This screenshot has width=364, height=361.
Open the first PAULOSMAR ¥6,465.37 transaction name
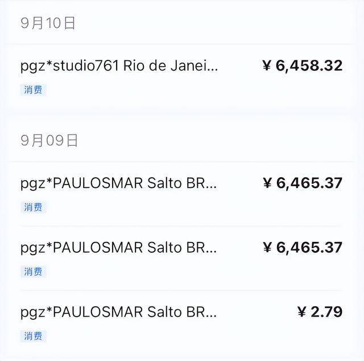coord(118,183)
